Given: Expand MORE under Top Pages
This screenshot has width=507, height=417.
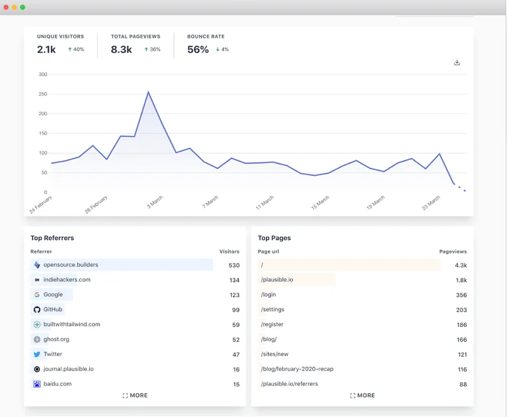Looking at the screenshot, I should [363, 395].
